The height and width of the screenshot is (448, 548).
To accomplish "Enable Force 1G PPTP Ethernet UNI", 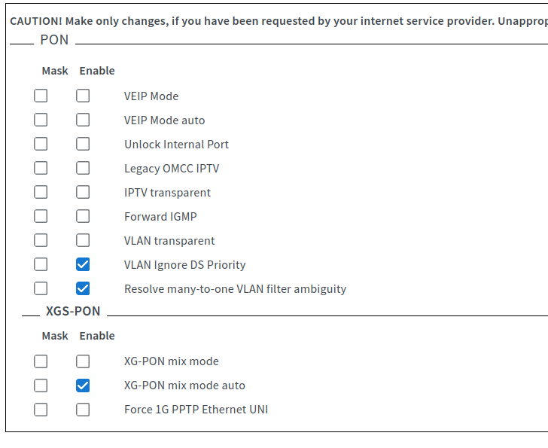I will (83, 410).
